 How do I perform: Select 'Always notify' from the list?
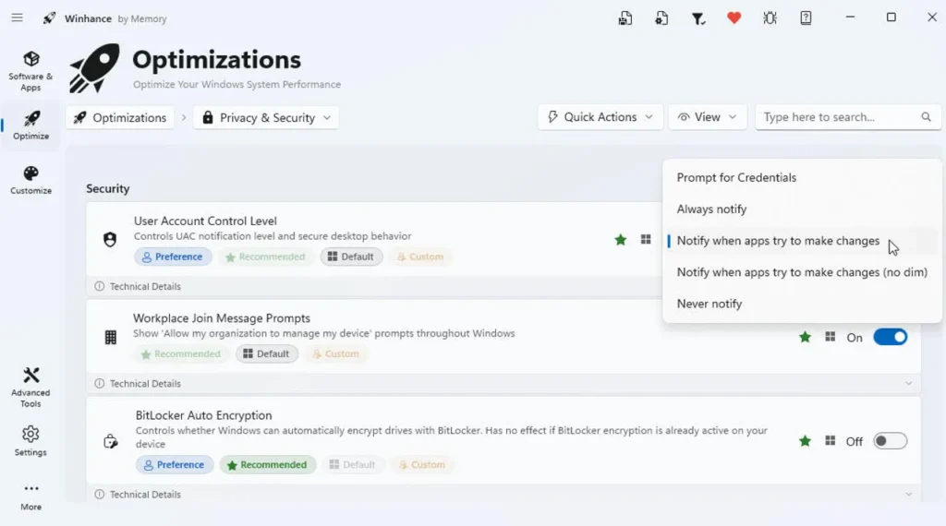point(711,209)
